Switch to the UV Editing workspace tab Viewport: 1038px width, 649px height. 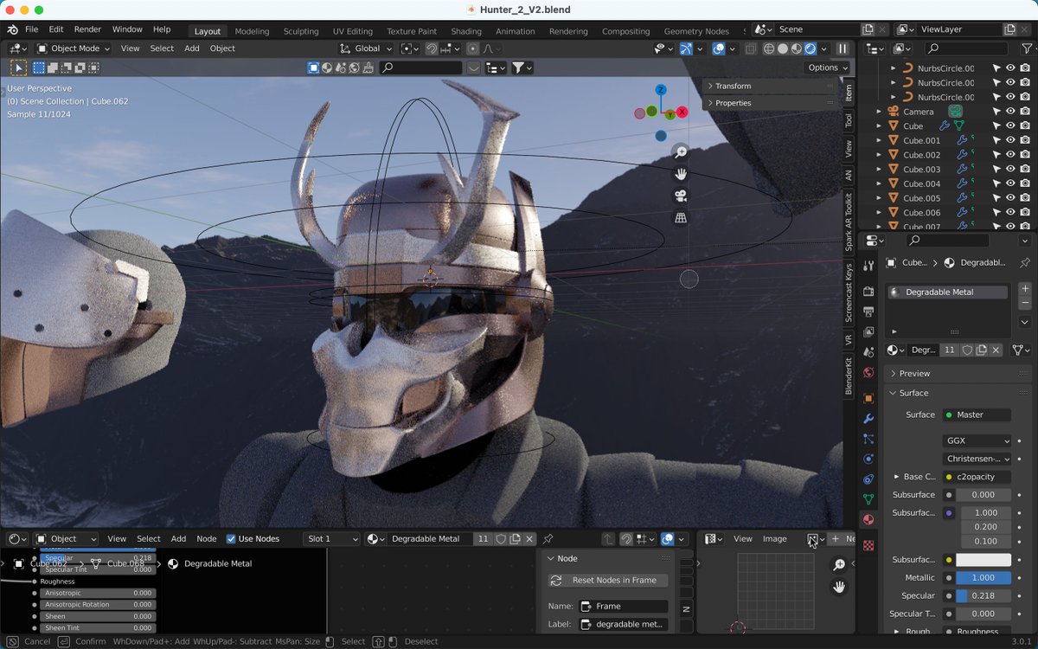353,31
